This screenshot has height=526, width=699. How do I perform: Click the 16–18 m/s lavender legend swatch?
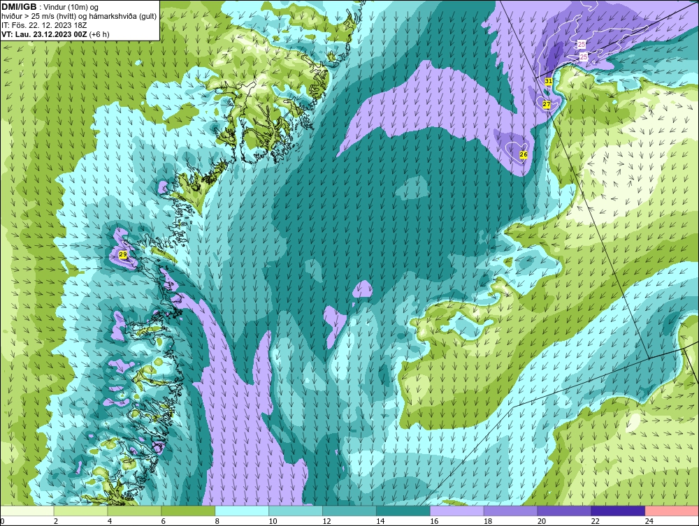click(457, 511)
